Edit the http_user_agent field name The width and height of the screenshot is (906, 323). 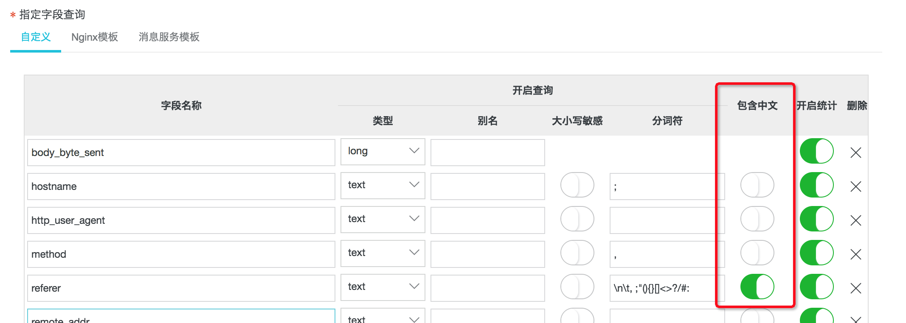pyautogui.click(x=181, y=220)
